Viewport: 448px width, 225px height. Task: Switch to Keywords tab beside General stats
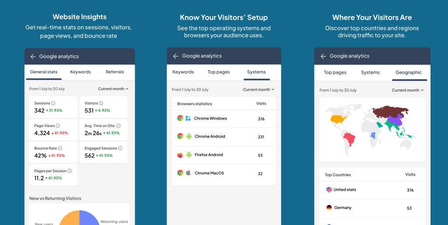(80, 72)
